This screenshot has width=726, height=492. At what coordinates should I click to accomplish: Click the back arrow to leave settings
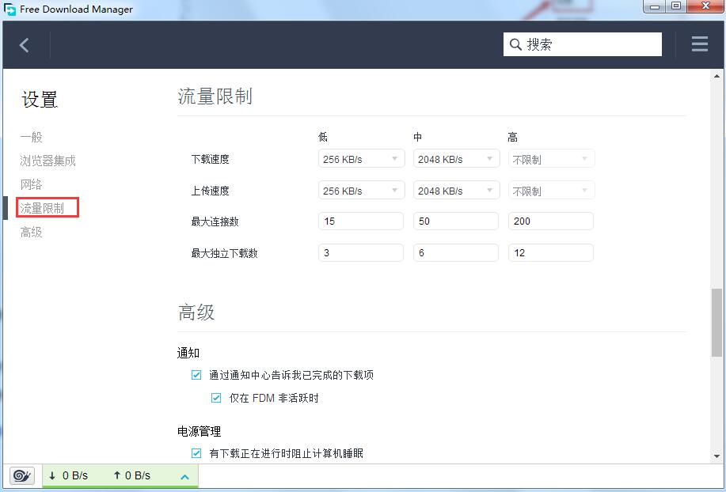click(x=25, y=44)
